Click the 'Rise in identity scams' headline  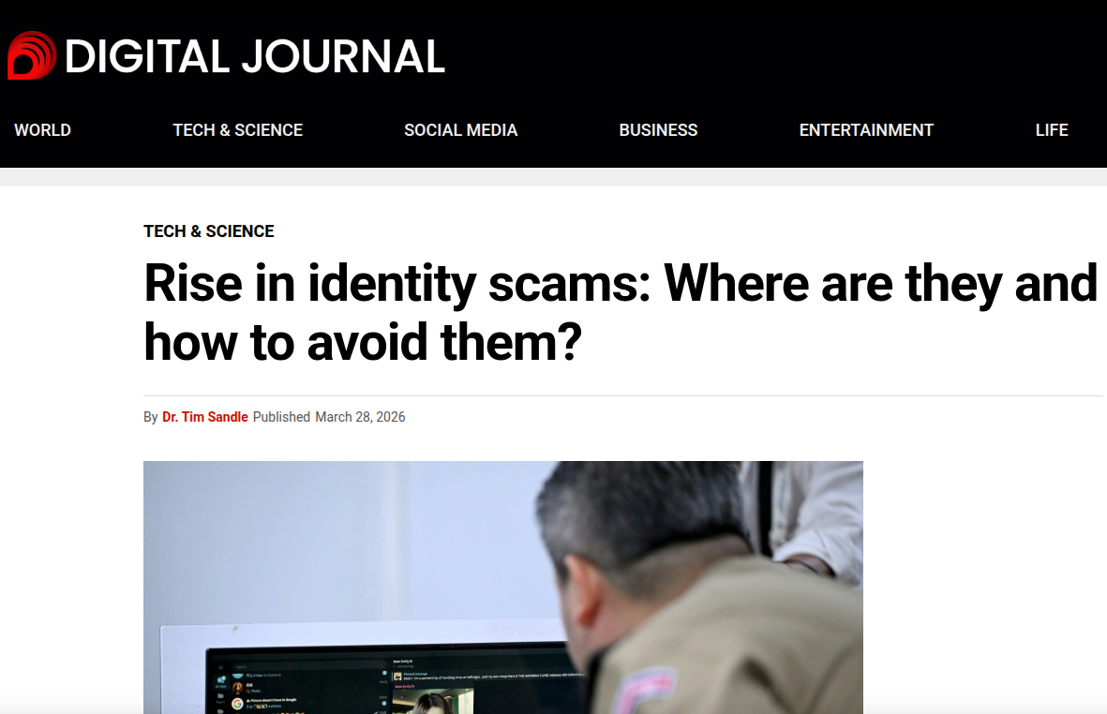tap(621, 312)
